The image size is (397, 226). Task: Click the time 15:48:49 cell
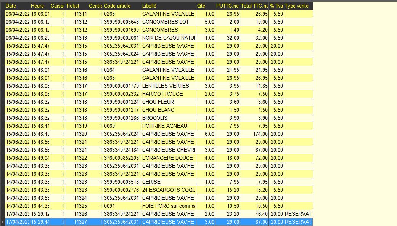click(x=40, y=134)
